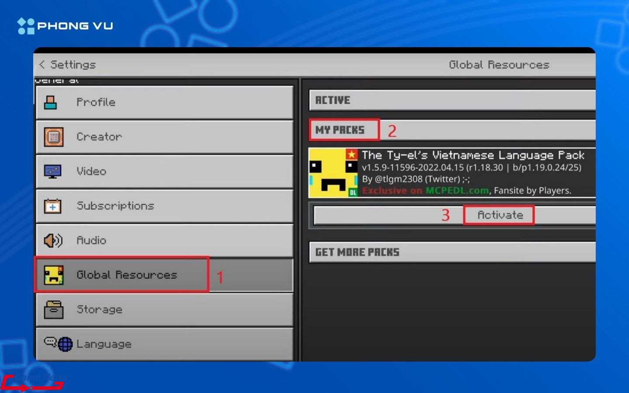629x393 pixels.
Task: Open the Subscriptions settings tab
Action: pyautogui.click(x=164, y=206)
